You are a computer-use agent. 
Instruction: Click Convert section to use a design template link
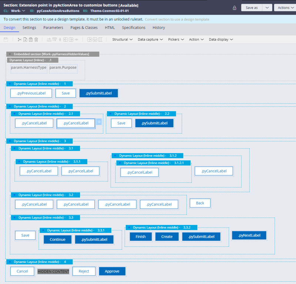[177, 20]
